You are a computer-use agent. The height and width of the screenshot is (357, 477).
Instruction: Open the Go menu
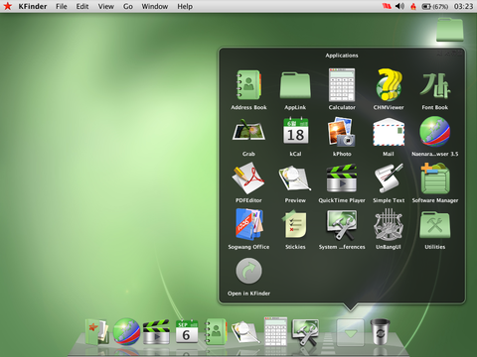128,6
